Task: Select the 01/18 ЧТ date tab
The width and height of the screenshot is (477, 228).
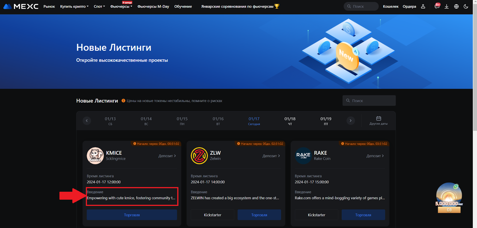Action: pyautogui.click(x=290, y=121)
